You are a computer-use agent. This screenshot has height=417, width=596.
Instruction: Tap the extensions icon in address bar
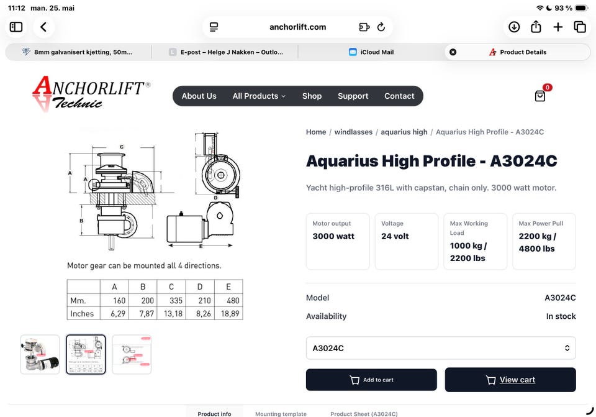coord(364,27)
